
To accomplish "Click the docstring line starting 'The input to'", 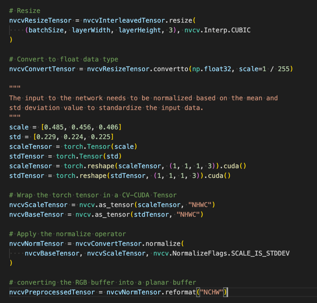I will (144, 98).
